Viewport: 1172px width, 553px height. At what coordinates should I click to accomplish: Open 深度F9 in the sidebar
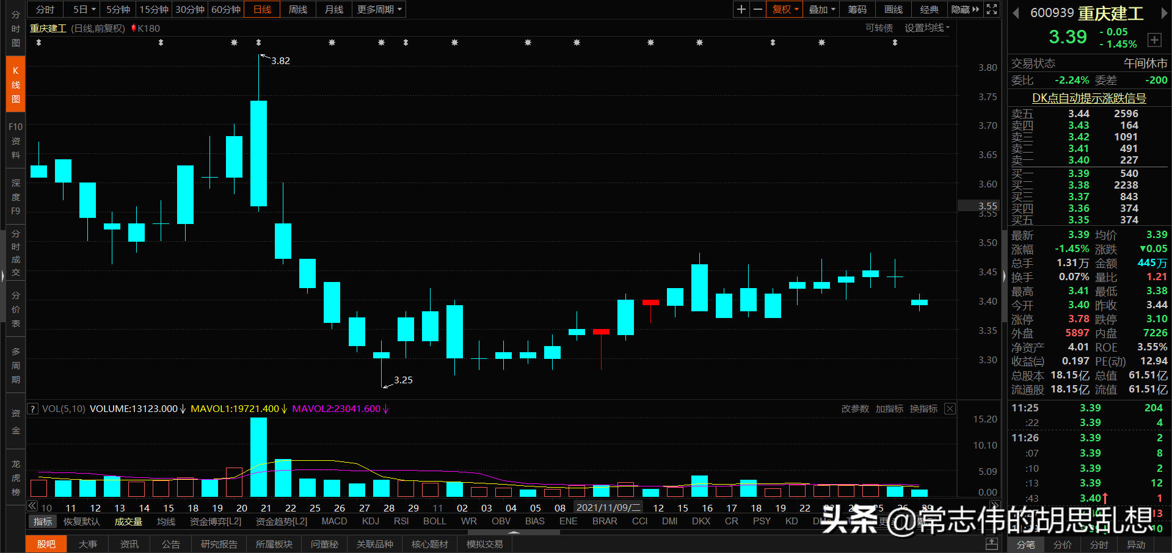point(16,197)
